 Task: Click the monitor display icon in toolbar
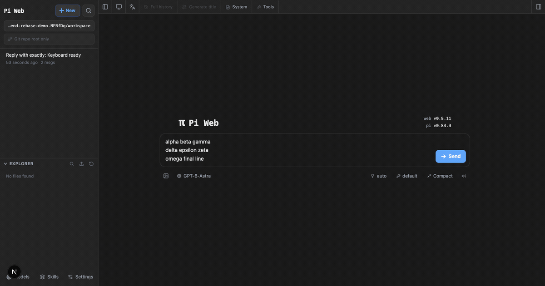click(119, 7)
